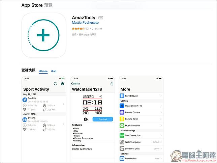Click the AmazTools app icon
This screenshot has width=217, height=163.
tap(43, 35)
